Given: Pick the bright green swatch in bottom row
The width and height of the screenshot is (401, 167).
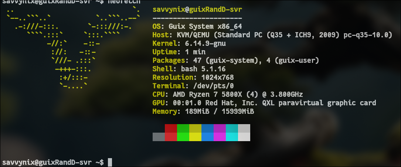Looking at the screenshot, I should click(183, 137).
